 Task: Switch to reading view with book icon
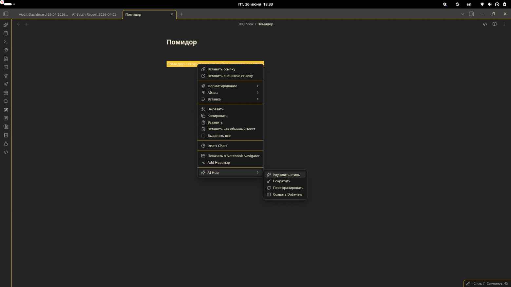494,24
